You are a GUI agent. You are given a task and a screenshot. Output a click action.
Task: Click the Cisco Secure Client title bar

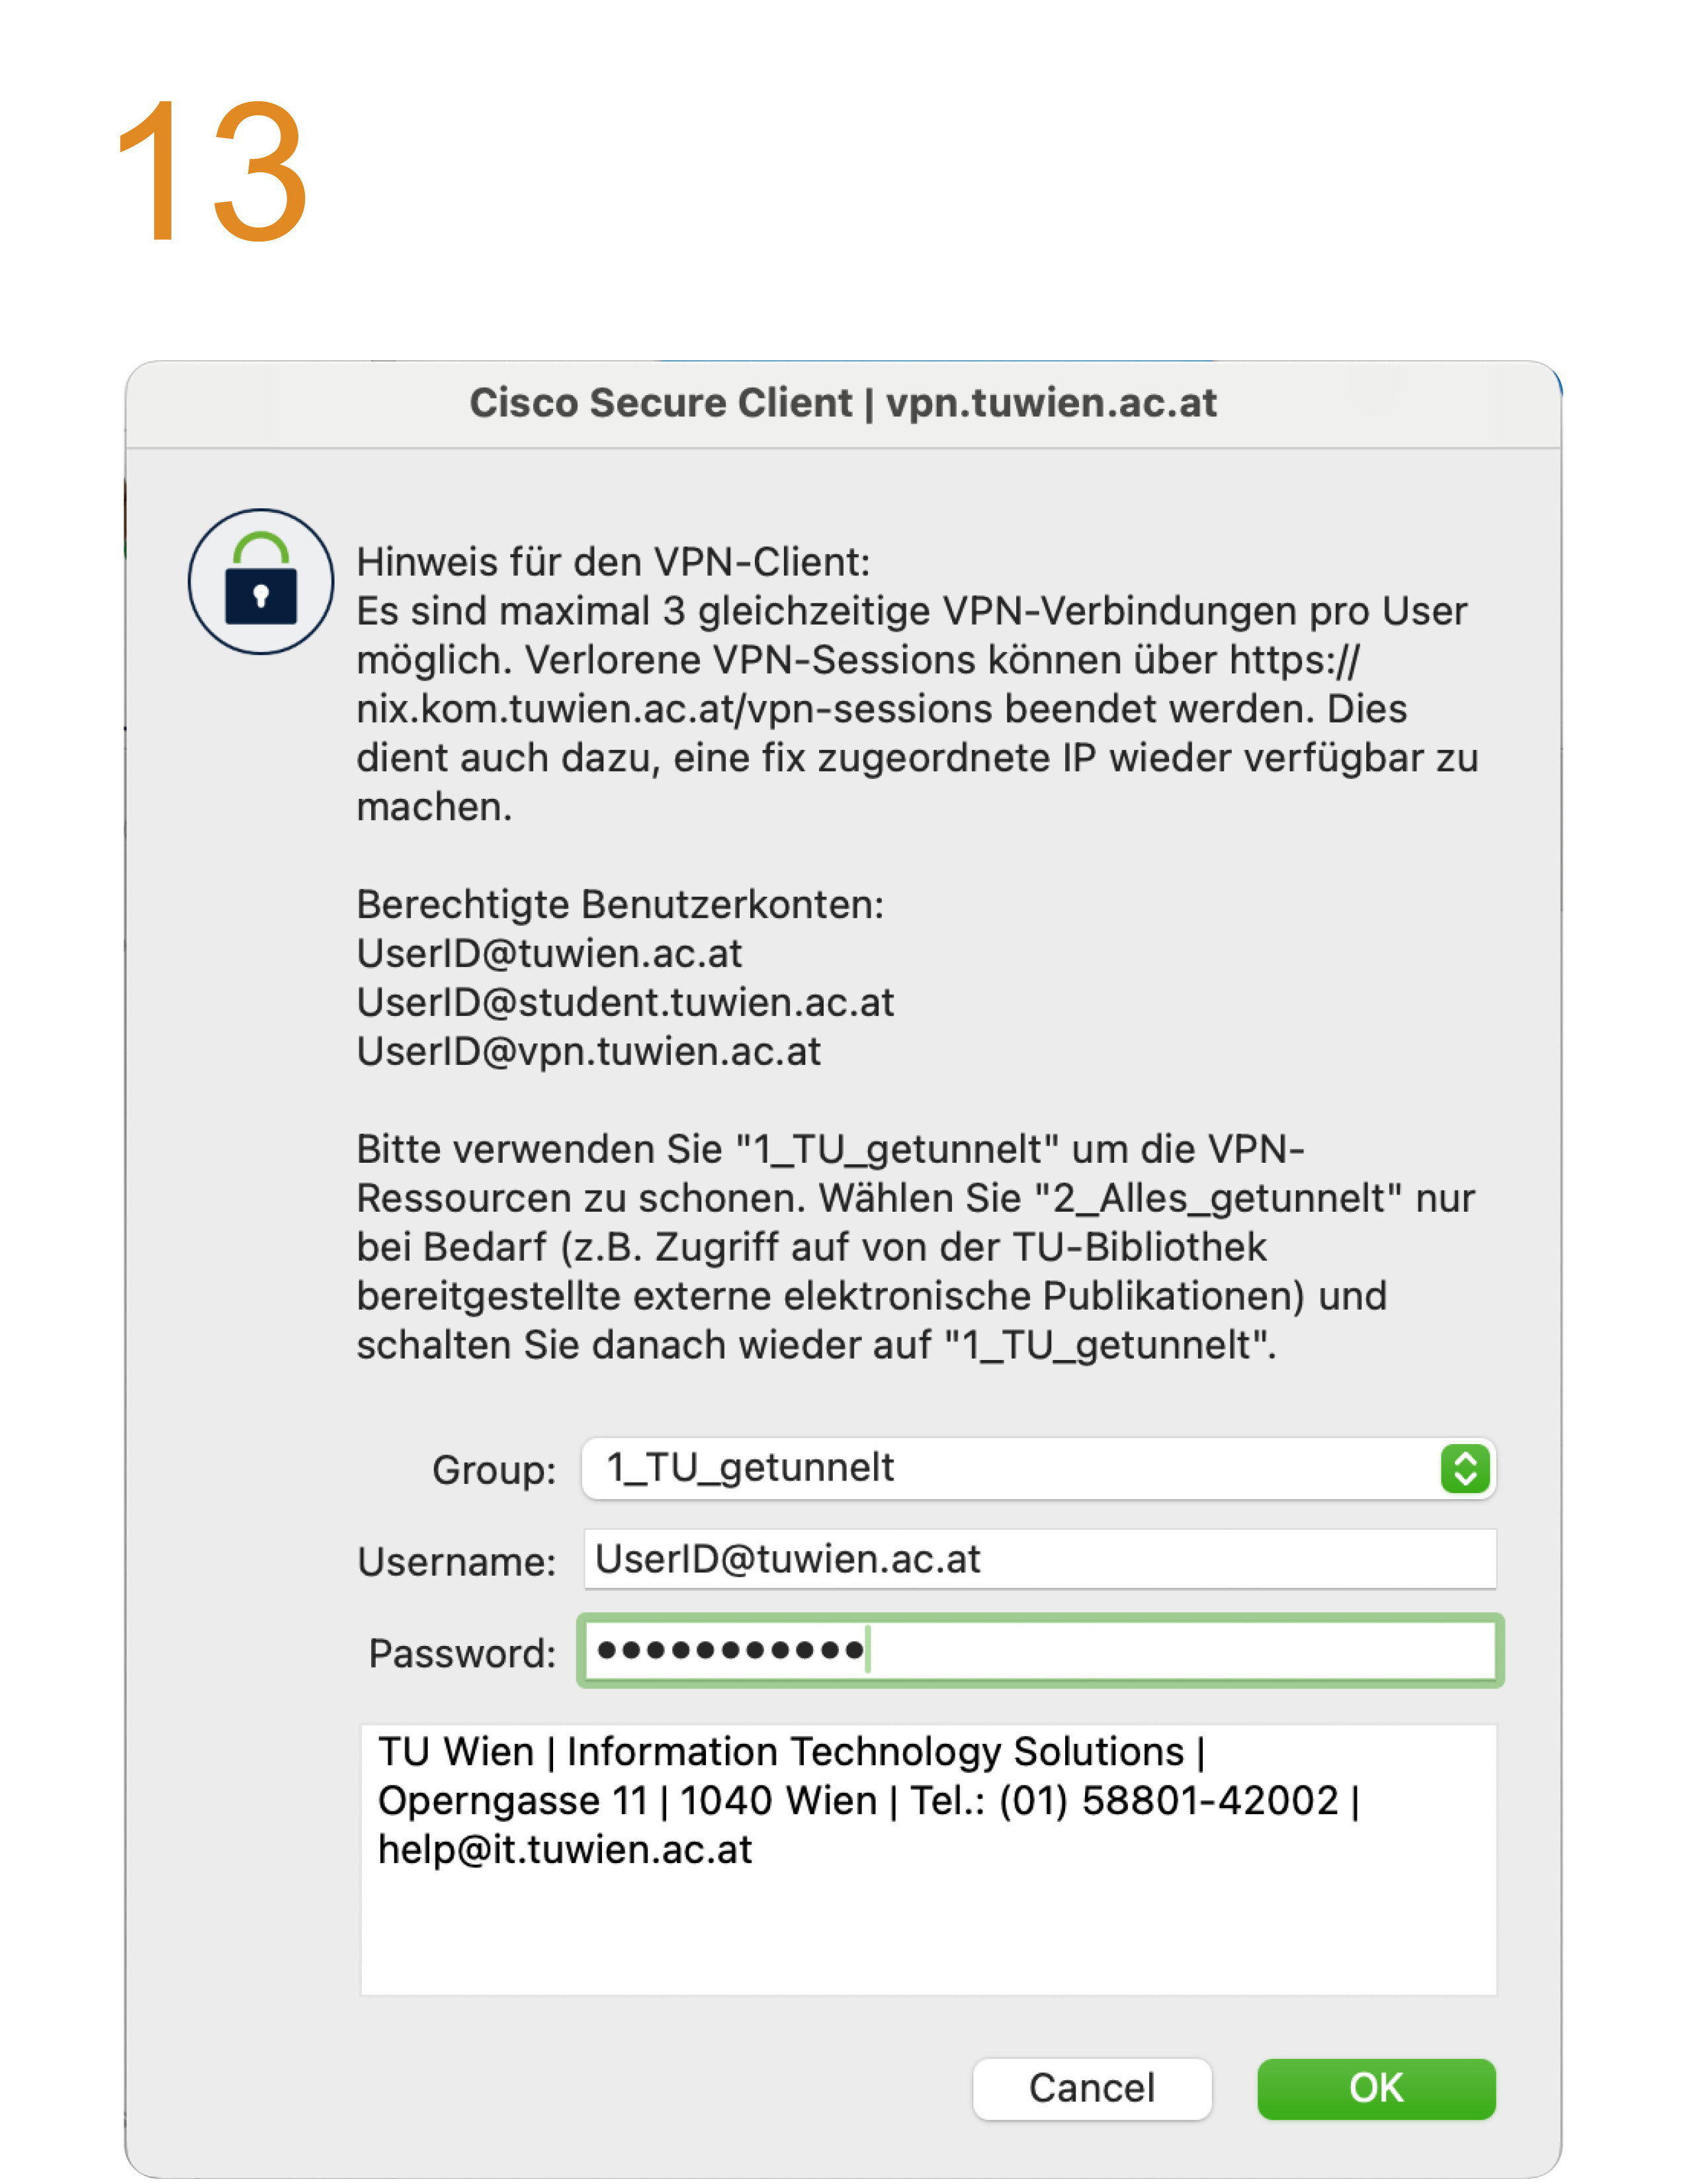[x=844, y=403]
